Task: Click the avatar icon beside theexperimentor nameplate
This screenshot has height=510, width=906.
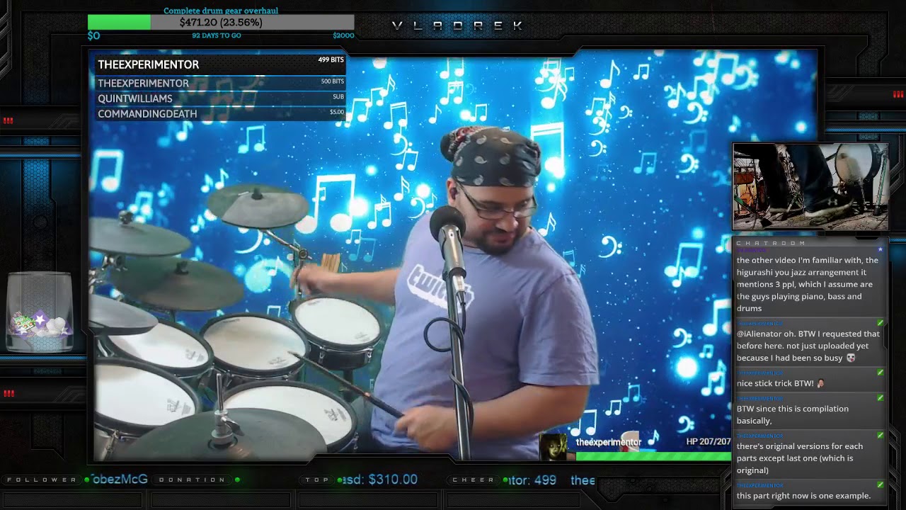Action: point(552,447)
